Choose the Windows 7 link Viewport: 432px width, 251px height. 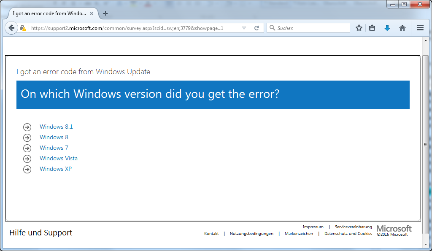click(x=54, y=148)
